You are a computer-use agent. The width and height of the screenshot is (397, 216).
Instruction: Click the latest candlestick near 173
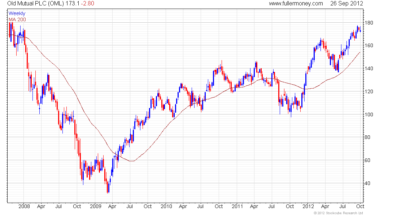point(360,31)
